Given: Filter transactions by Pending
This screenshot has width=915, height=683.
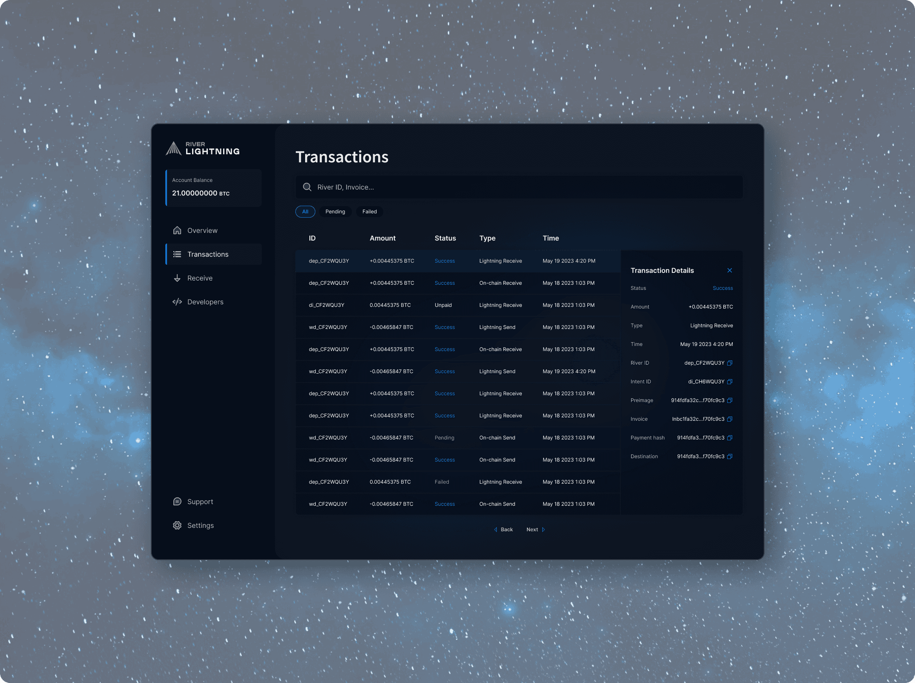Looking at the screenshot, I should (335, 212).
